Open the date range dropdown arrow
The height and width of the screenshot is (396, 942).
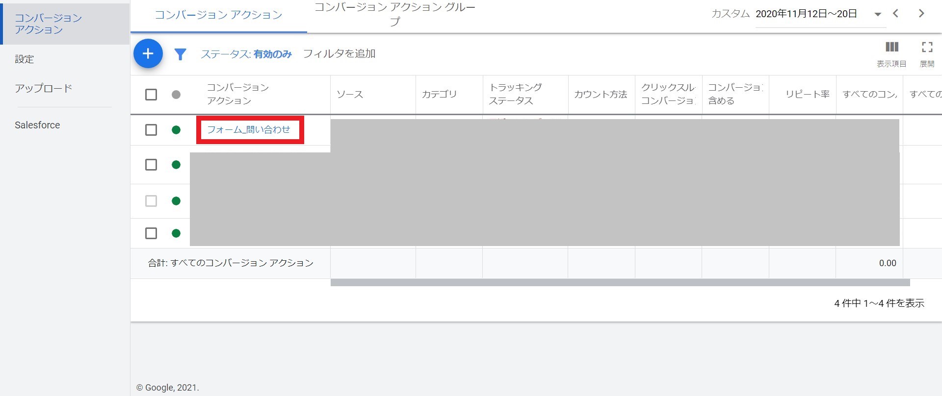(878, 14)
